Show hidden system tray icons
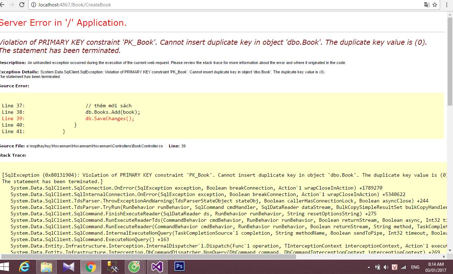Screen dimensions: 453x274 coord(369,267)
